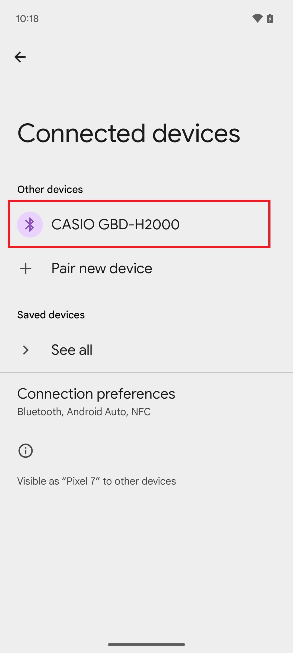
Task: Select Pair new device
Action: 102,269
